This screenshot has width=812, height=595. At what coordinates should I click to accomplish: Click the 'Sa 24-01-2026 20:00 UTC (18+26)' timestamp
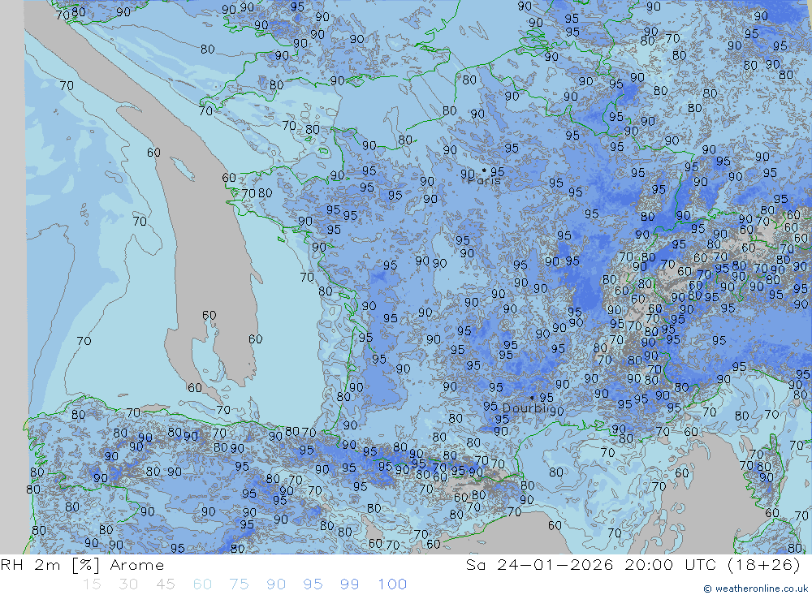pos(633,565)
